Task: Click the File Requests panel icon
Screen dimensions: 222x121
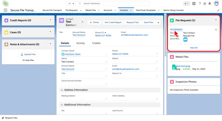Action: (x=172, y=20)
